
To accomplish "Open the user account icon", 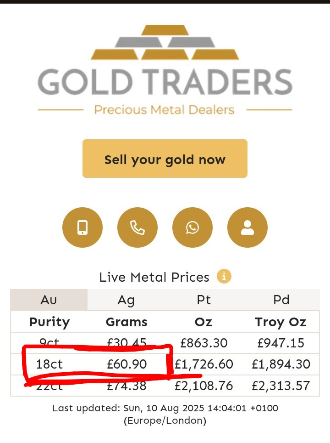I will [247, 227].
